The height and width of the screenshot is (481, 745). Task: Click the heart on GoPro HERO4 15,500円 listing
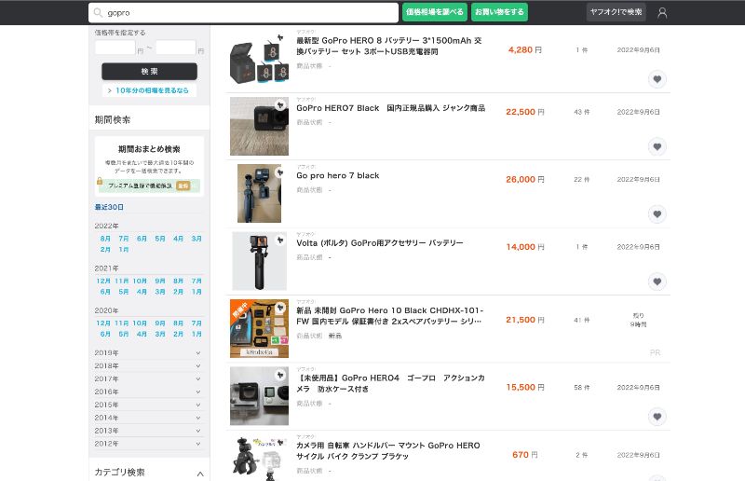[657, 418]
